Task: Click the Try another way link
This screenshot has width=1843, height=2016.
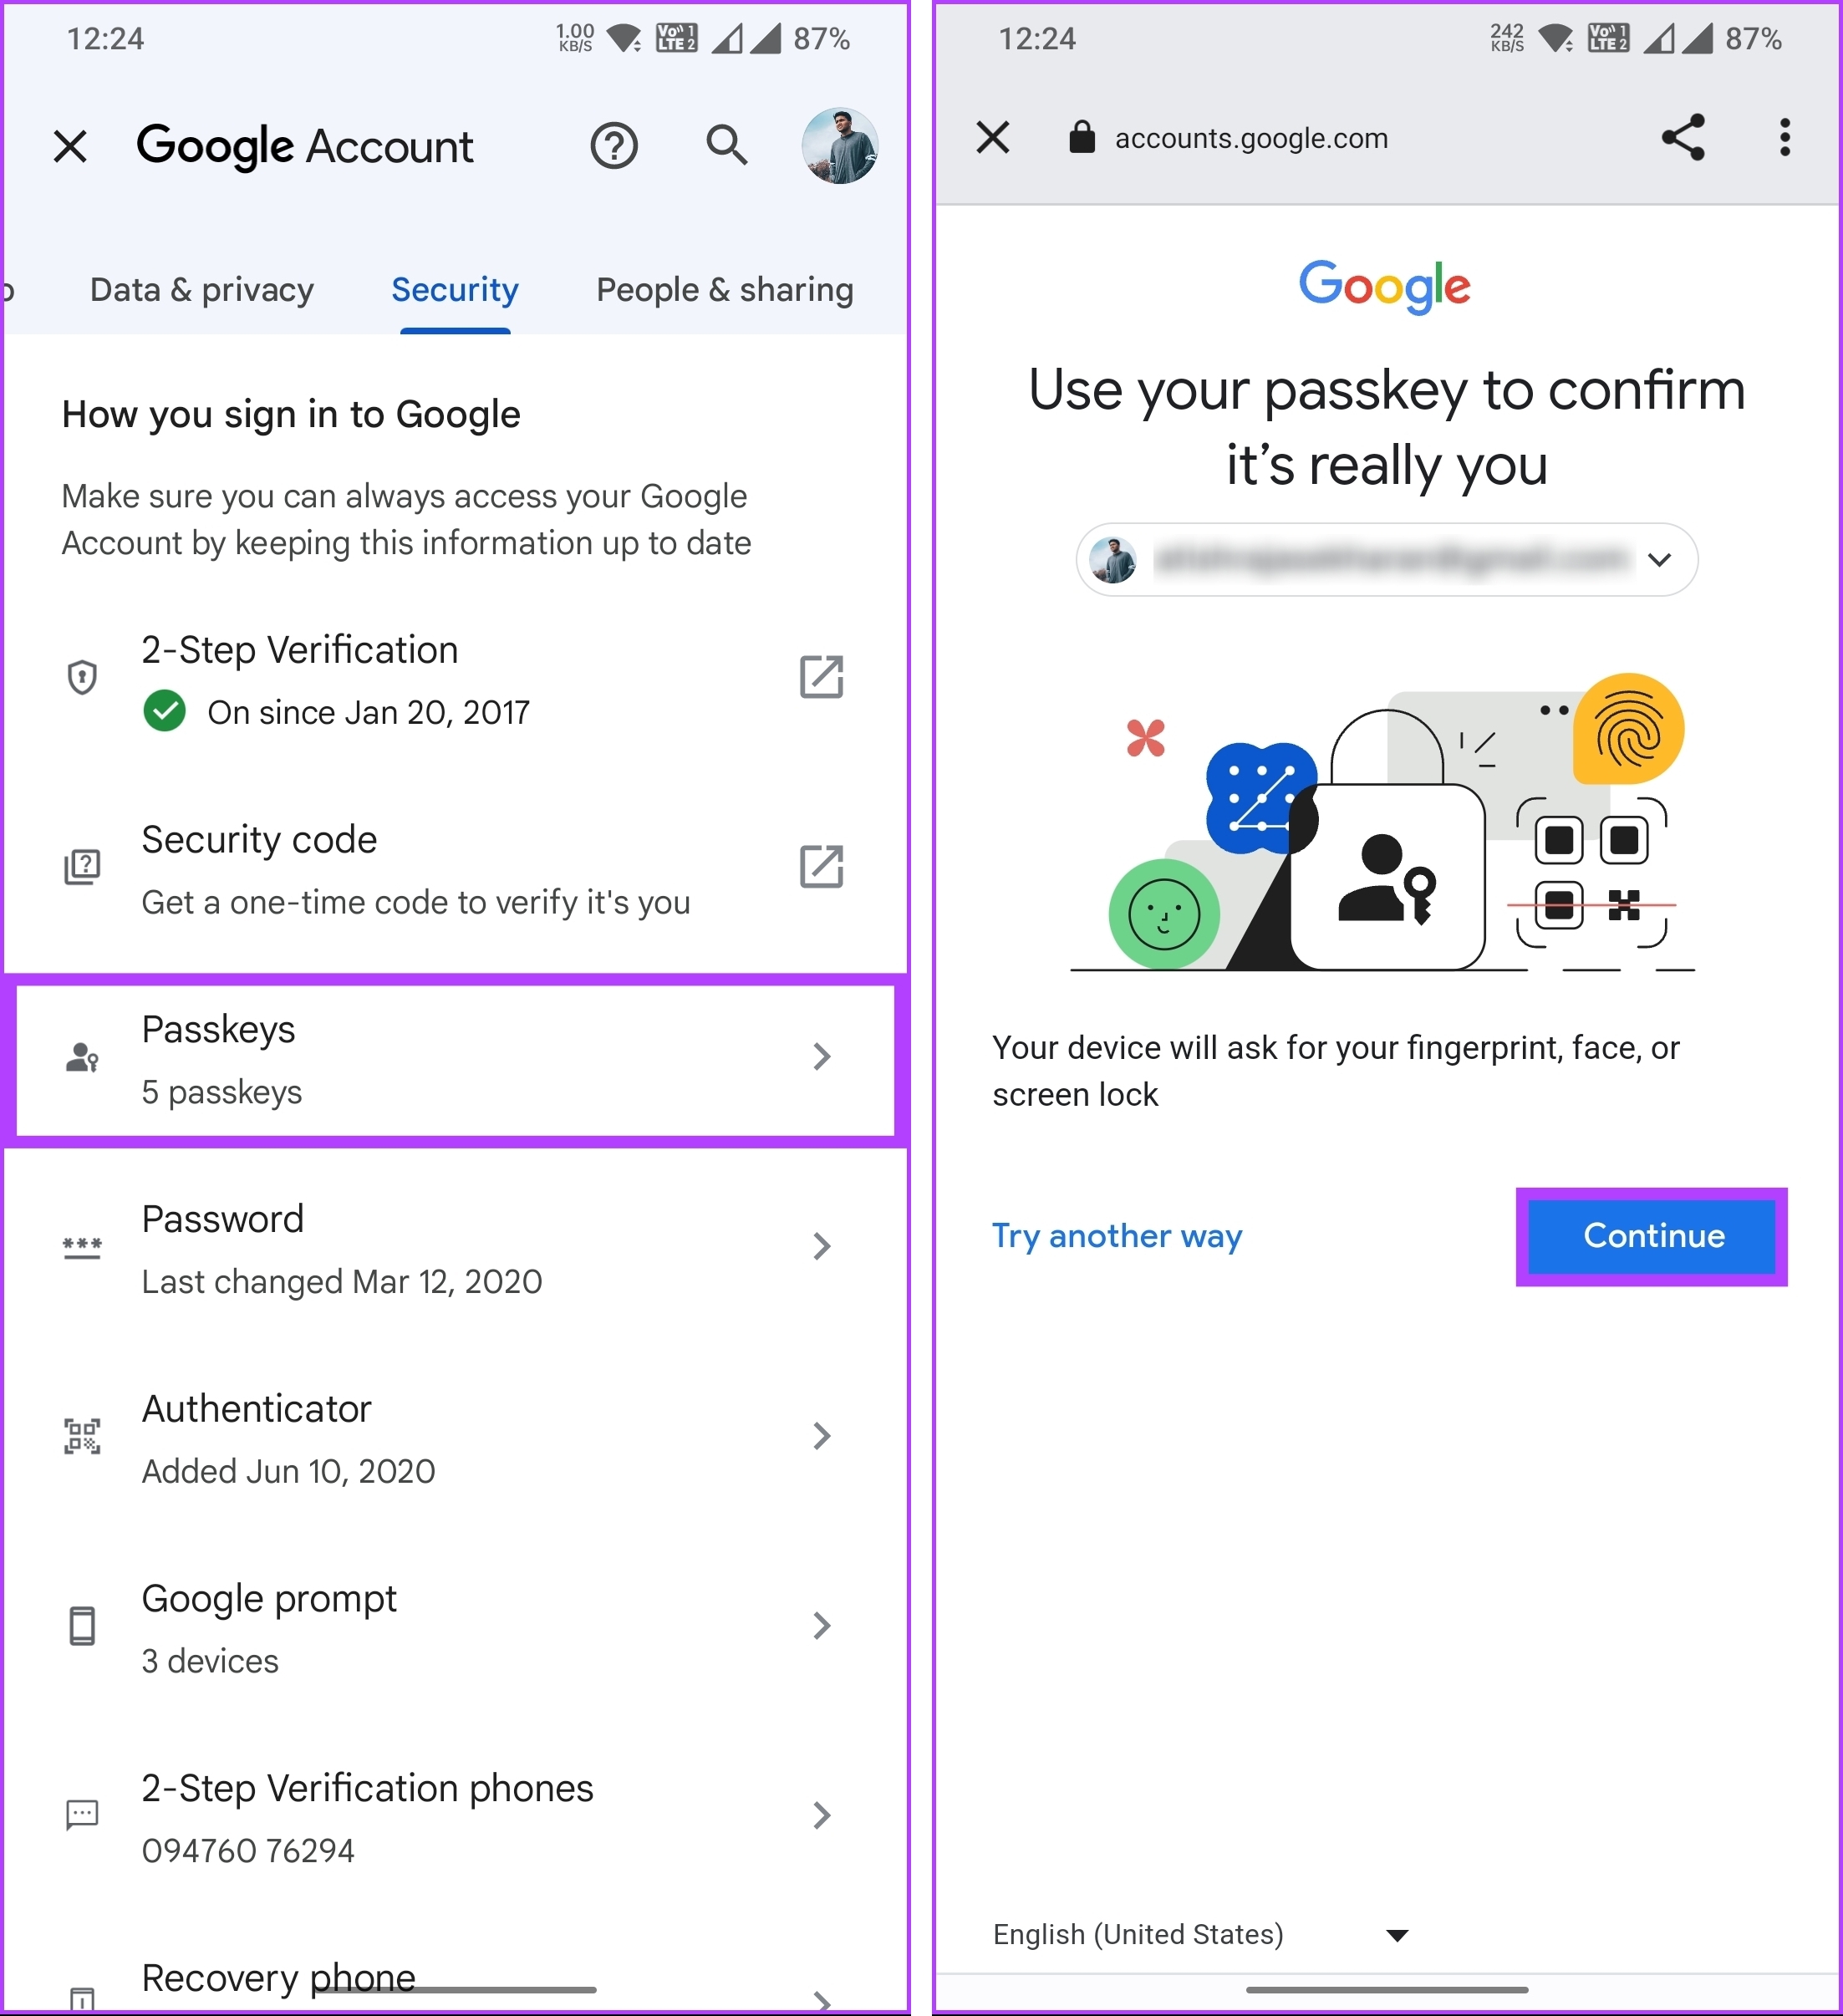Action: click(1117, 1236)
